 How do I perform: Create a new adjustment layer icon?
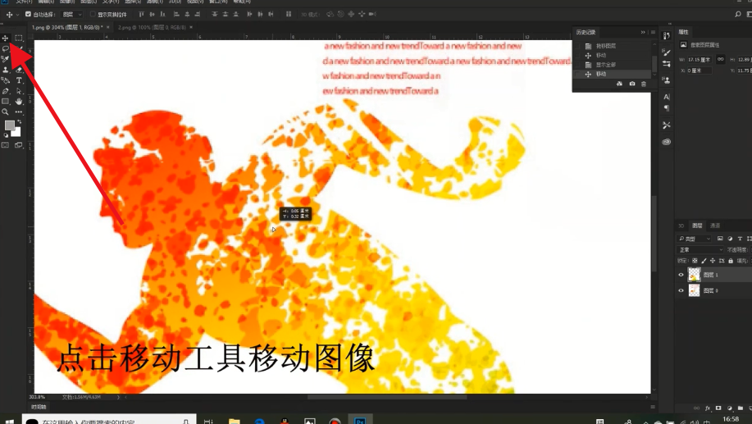click(730, 408)
